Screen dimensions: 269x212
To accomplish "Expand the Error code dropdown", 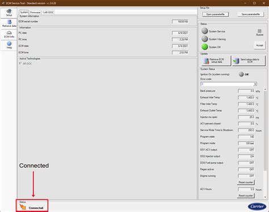I will [255, 84].
